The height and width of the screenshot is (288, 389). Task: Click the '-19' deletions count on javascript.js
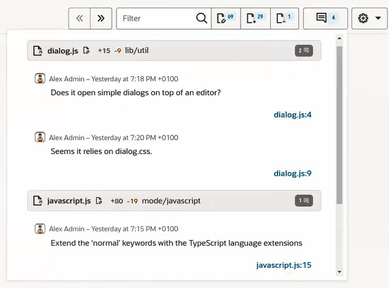pyautogui.click(x=132, y=201)
